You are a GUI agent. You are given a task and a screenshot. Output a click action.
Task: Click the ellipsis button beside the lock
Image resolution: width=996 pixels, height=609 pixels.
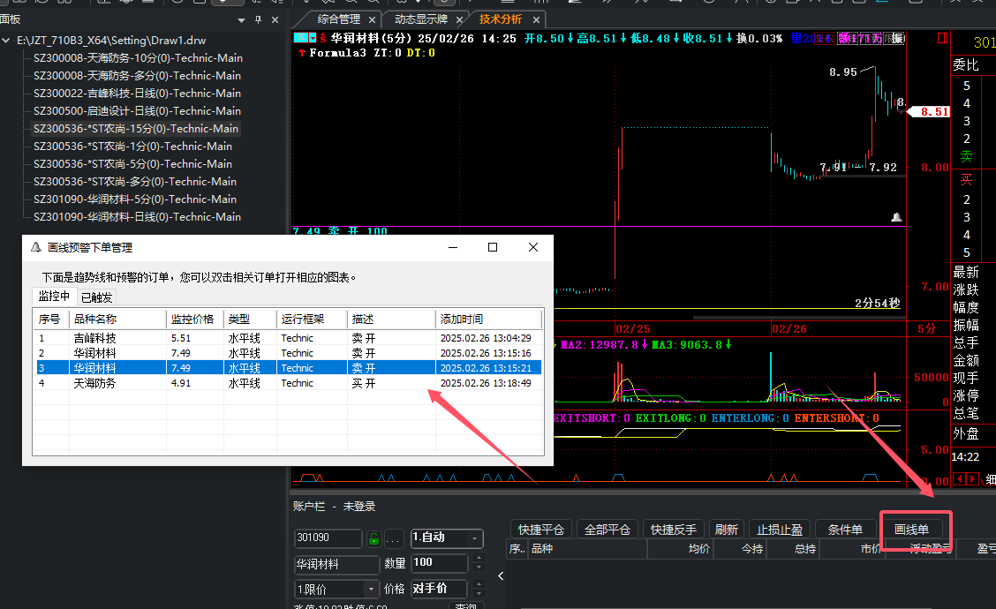(x=394, y=539)
